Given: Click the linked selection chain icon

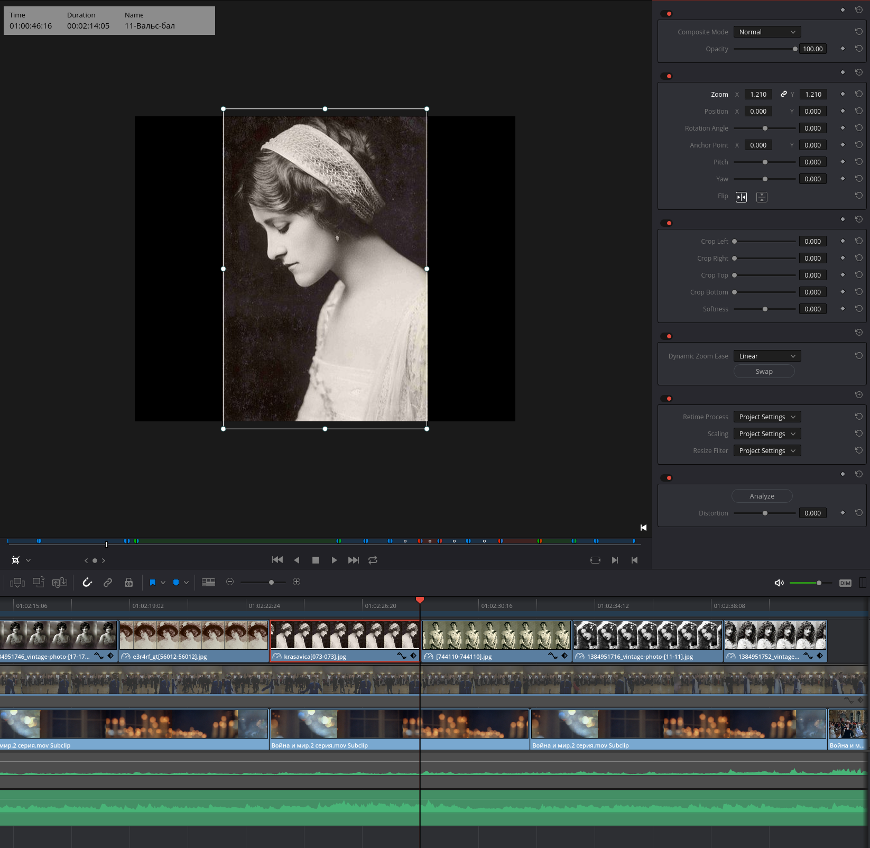Looking at the screenshot, I should click(x=108, y=582).
